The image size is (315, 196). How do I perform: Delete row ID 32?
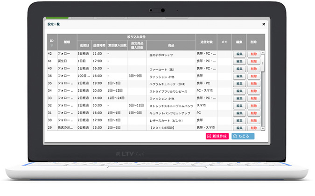[254, 106]
